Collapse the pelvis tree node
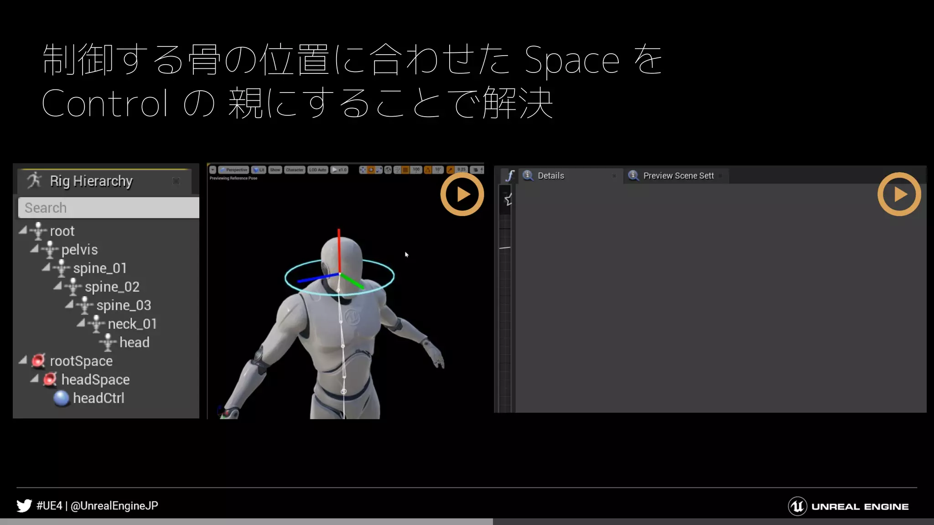Viewport: 934px width, 525px height. [x=34, y=249]
